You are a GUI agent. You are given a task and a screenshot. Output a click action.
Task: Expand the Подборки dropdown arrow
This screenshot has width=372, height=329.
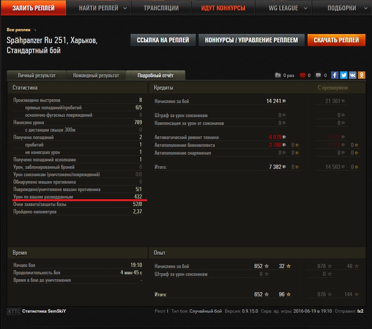coord(366,8)
